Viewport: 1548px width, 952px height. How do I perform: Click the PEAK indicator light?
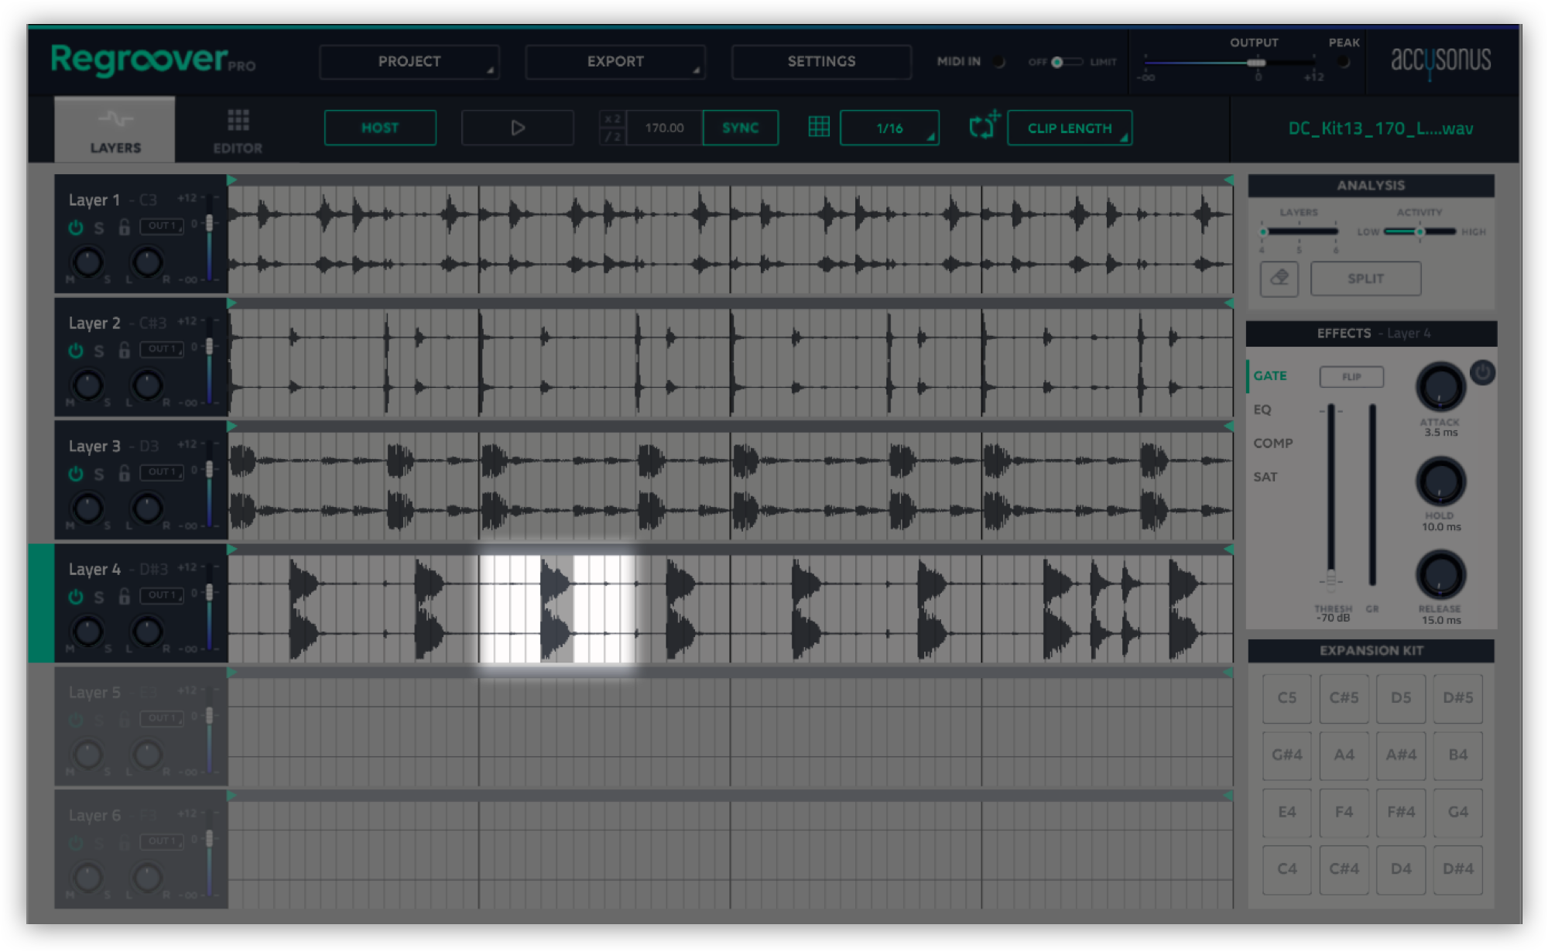pos(1344,62)
